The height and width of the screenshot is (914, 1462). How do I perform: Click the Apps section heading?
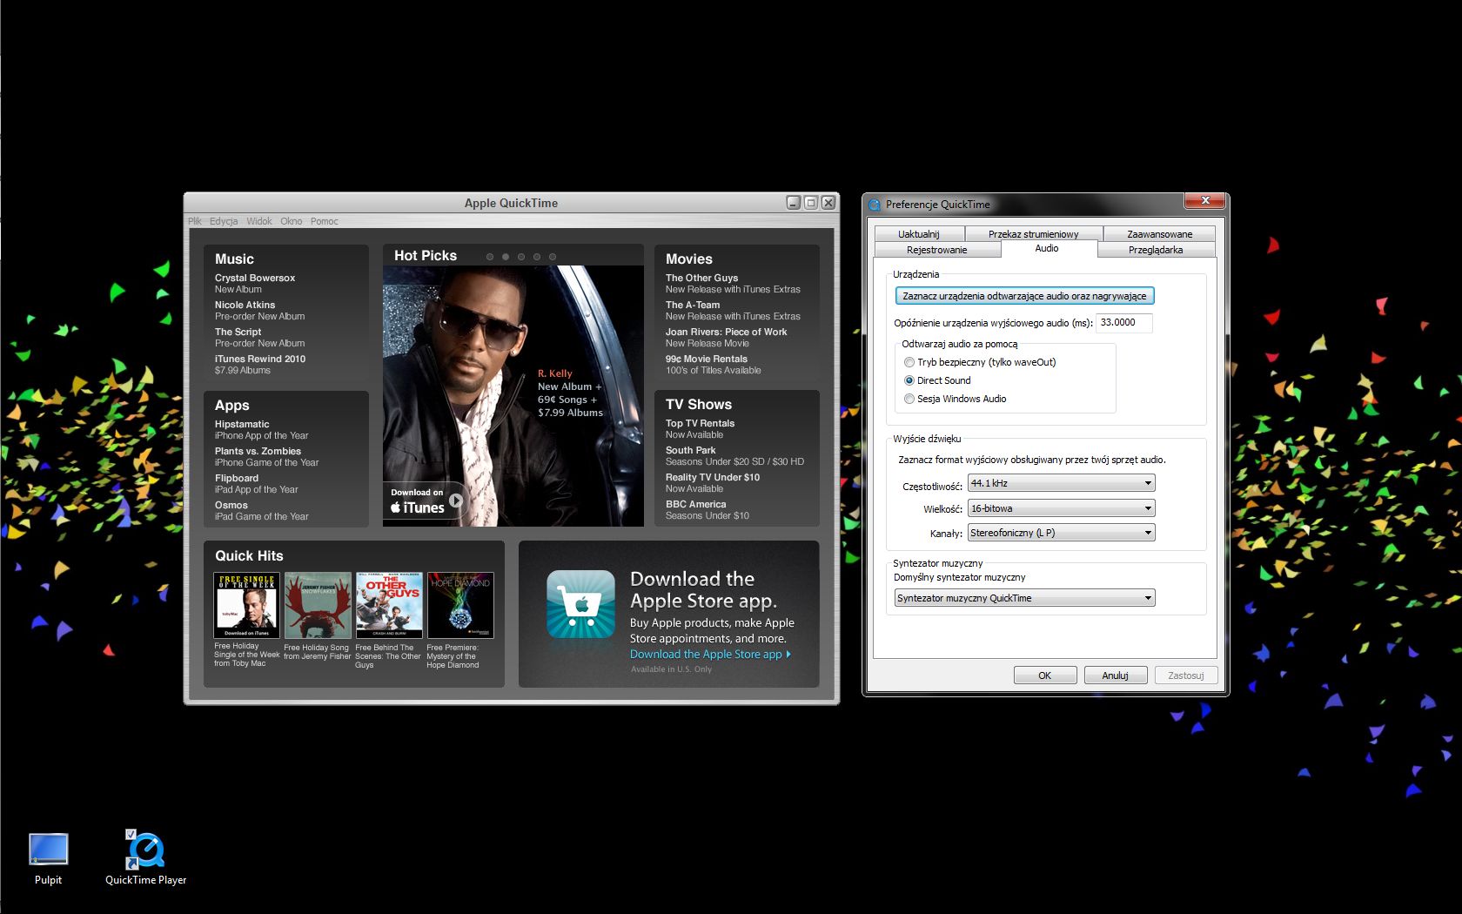click(x=231, y=406)
